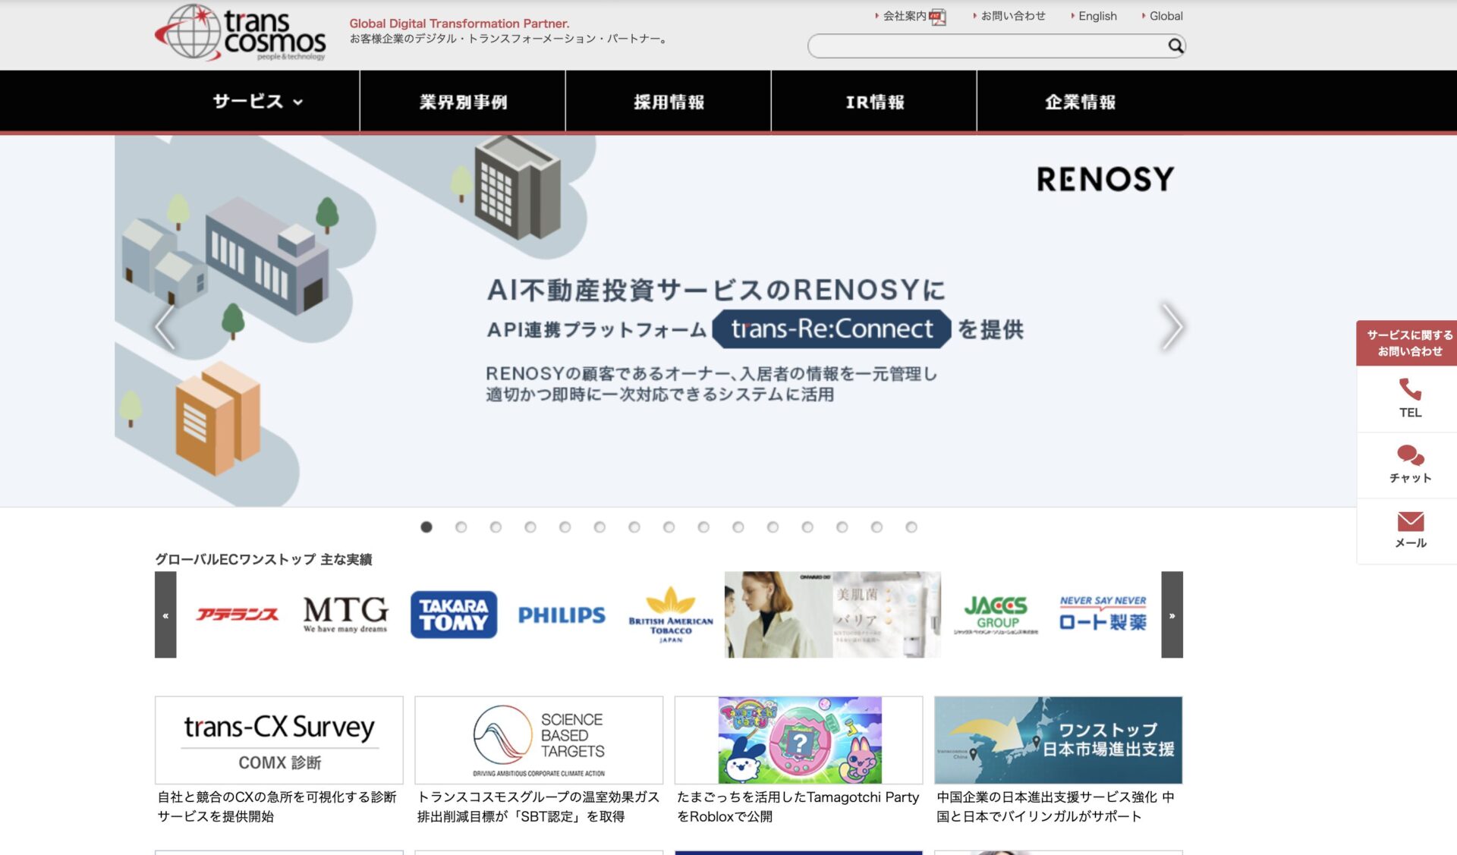Click the RENOSY logo in banner

[1105, 179]
